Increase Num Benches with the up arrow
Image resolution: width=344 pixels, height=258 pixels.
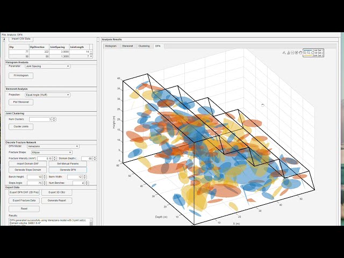click(x=87, y=182)
